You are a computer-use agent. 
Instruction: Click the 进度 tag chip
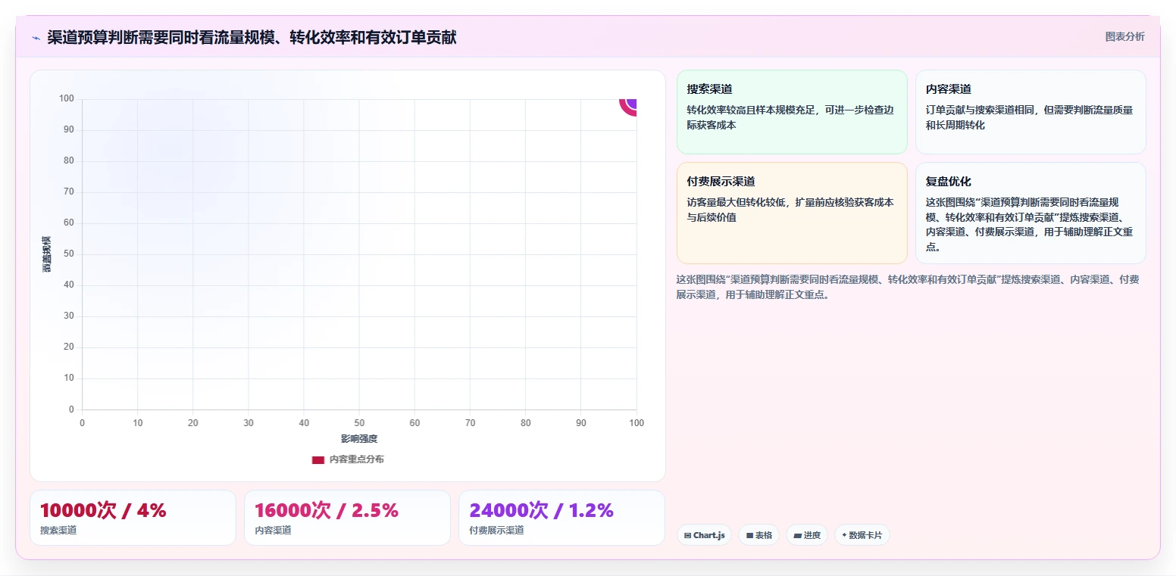(807, 535)
